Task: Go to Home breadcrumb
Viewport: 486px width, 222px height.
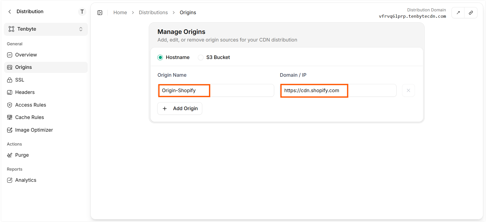Action: [120, 13]
